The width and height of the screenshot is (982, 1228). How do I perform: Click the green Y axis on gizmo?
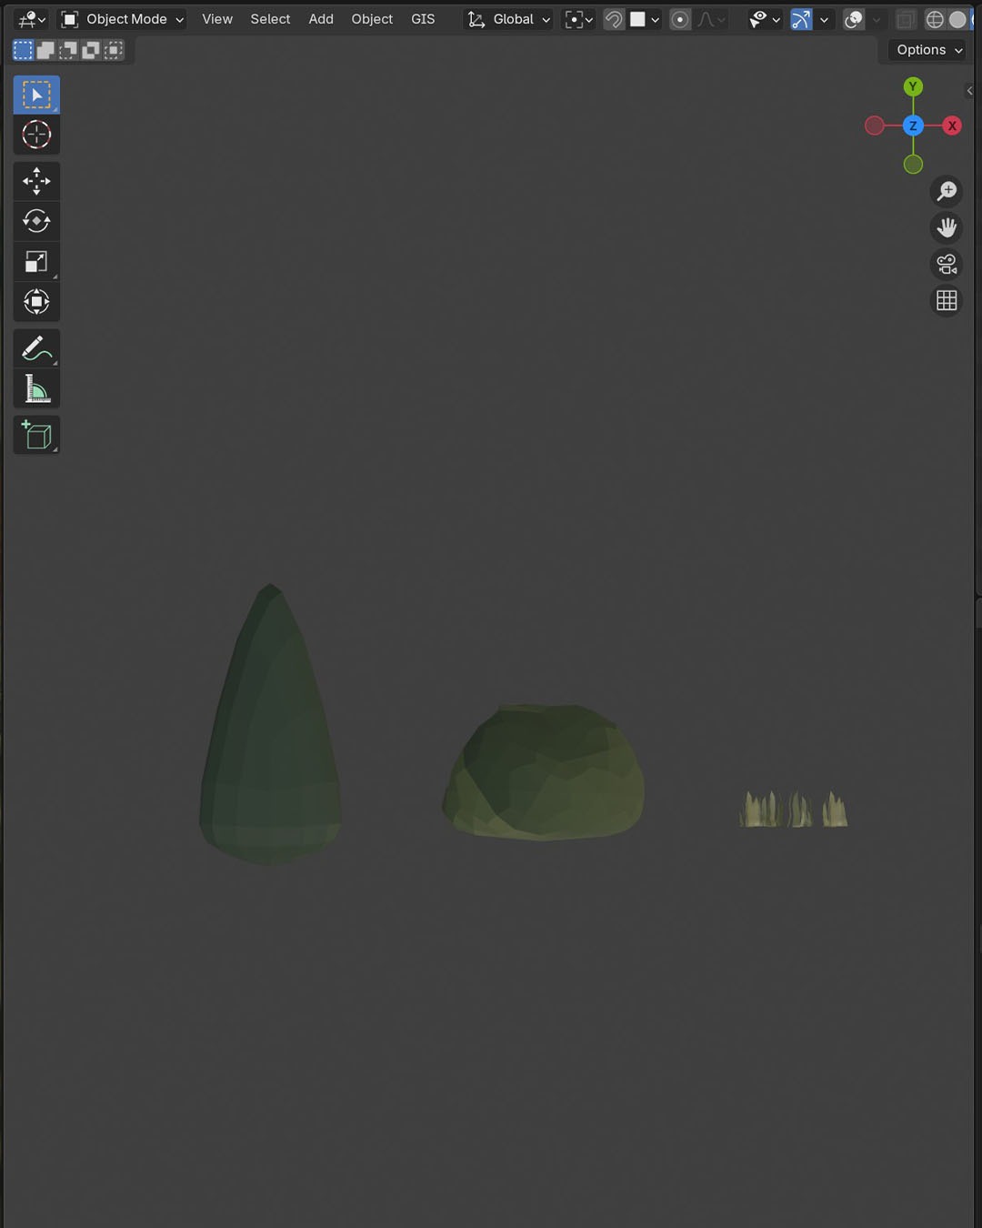click(913, 86)
